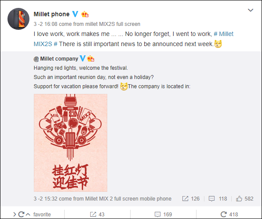This screenshot has width=262, height=219.
Task: Open the 3-2 16:08 timestamp of main post
Action: [45, 24]
